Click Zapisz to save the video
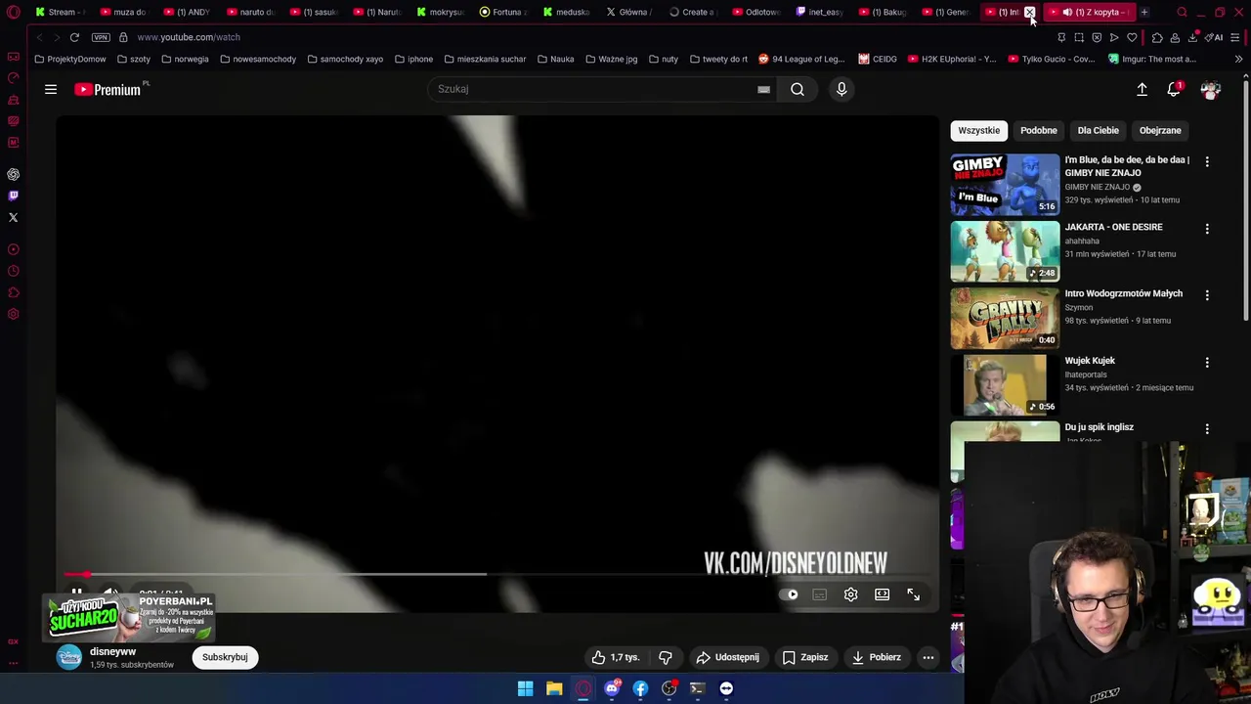The height and width of the screenshot is (704, 1251). (805, 657)
